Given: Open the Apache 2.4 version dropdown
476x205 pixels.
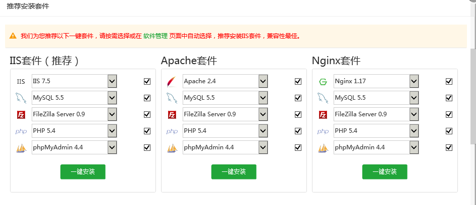Looking at the screenshot, I should 225,81.
